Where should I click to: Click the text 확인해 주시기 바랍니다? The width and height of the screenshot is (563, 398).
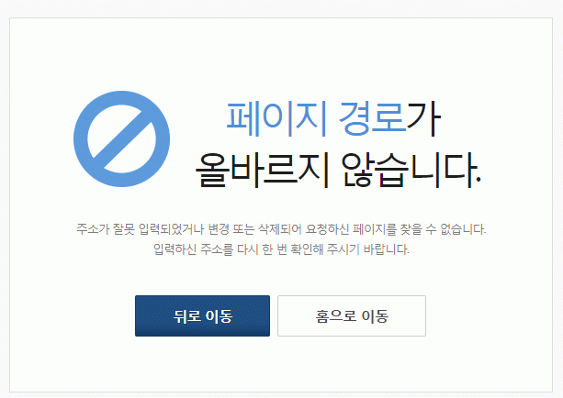(x=350, y=249)
